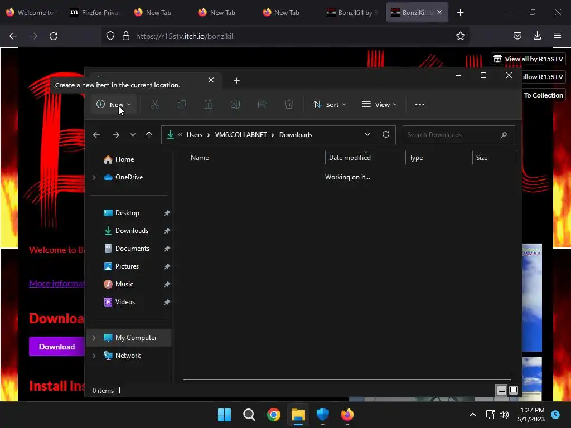Image resolution: width=571 pixels, height=428 pixels.
Task: Switch to large thumbnails view icon
Action: click(514, 391)
